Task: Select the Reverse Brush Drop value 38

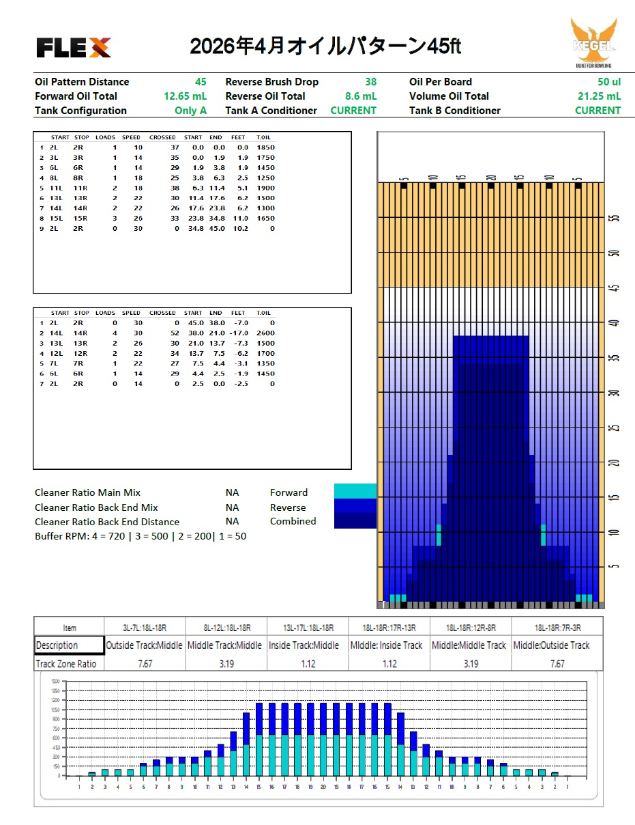Action: (370, 82)
